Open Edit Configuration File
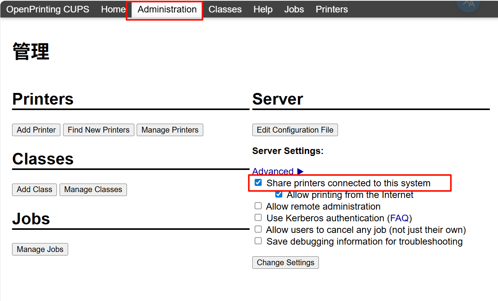The height and width of the screenshot is (301, 498). [x=295, y=130]
